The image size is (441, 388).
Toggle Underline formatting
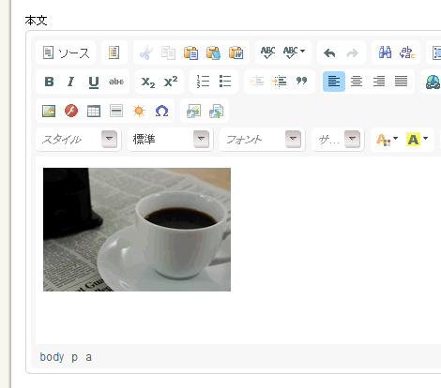click(94, 82)
